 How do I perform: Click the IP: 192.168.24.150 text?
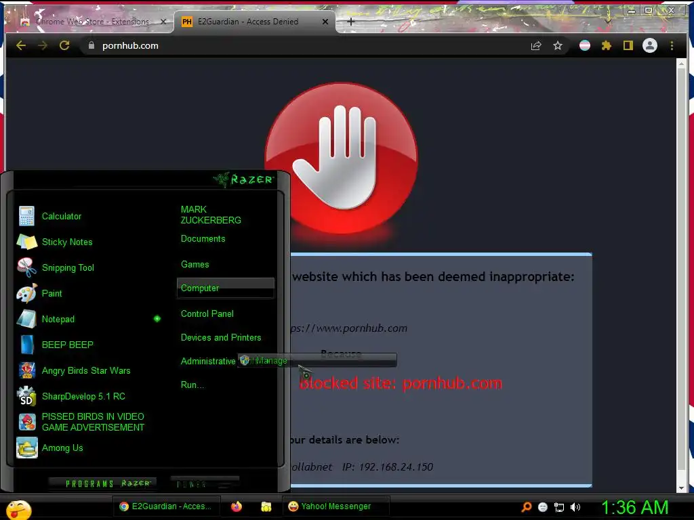[387, 467]
